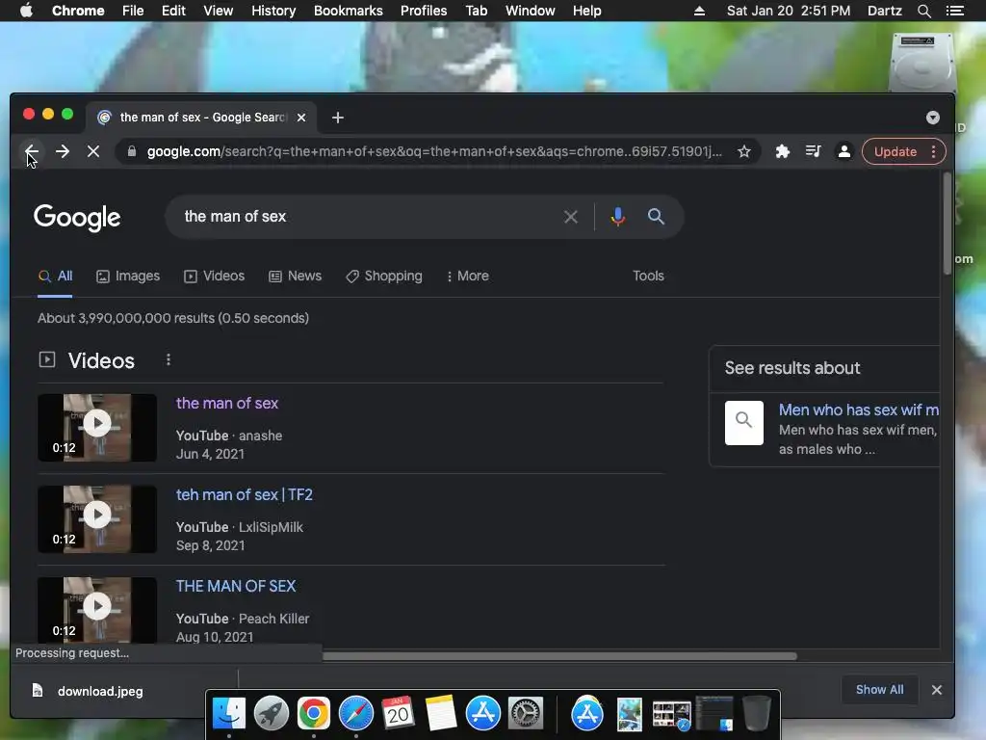Stop loading the page with X button
Viewport: 986px width, 740px height.
(93, 151)
